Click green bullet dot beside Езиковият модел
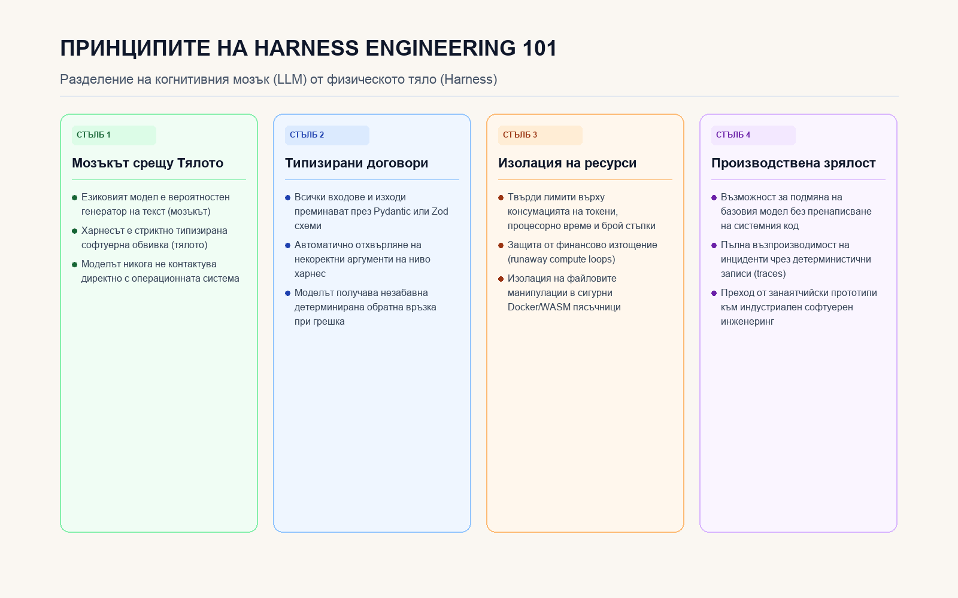Screen dimensions: 958x598 pyautogui.click(x=74, y=197)
